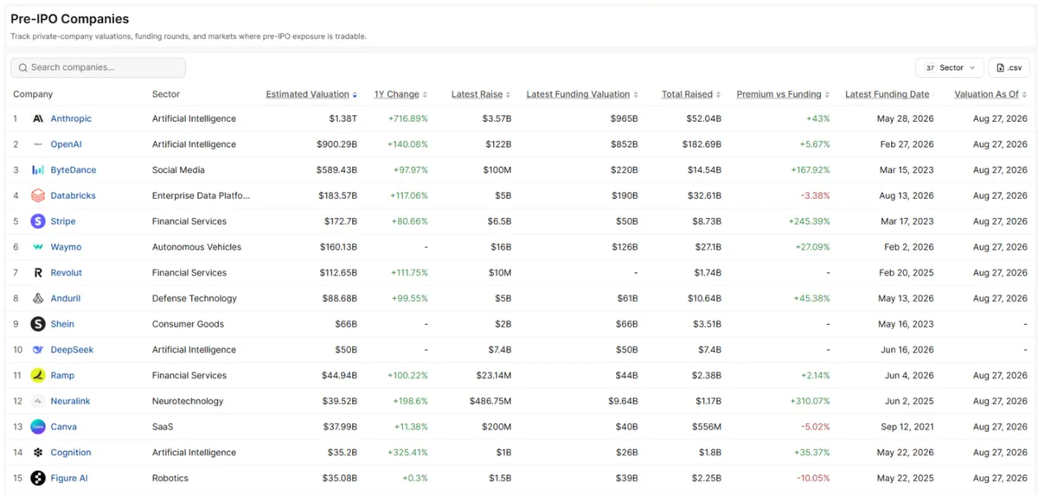The height and width of the screenshot is (496, 1038).
Task: Click the +245.39% premium value for Stripe
Action: point(809,221)
